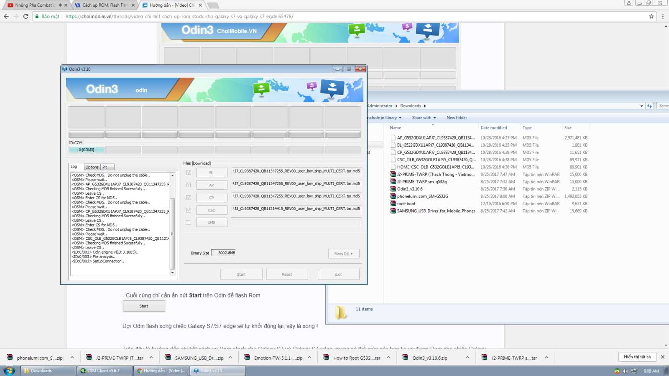The image size is (669, 376).
Task: Click the bookmark star icon in address bar
Action: coord(651,16)
